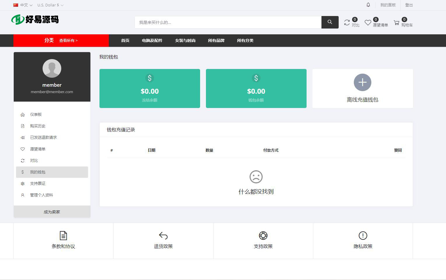This screenshot has width=446, height=280.
Task: Click the member avatar picture
Action: pyautogui.click(x=52, y=68)
